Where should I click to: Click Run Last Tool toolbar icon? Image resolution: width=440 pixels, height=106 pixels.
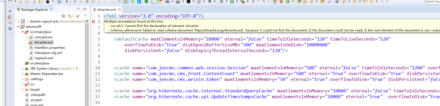pyautogui.click(x=243, y=2)
